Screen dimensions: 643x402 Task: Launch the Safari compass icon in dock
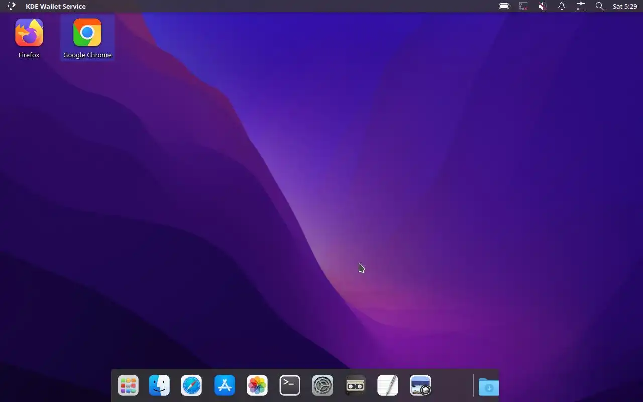click(191, 386)
